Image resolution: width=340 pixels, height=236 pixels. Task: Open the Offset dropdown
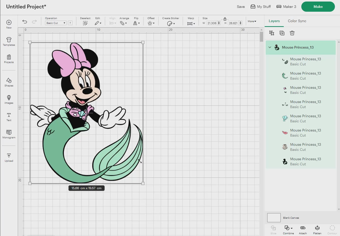[151, 23]
